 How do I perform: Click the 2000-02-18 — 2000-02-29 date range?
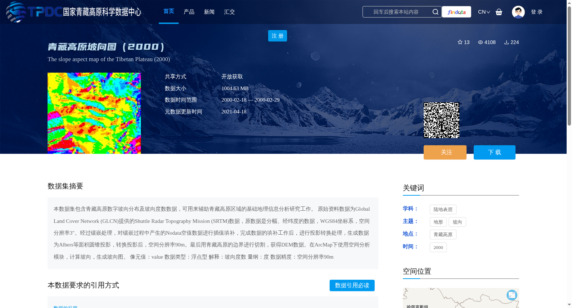pyautogui.click(x=250, y=100)
